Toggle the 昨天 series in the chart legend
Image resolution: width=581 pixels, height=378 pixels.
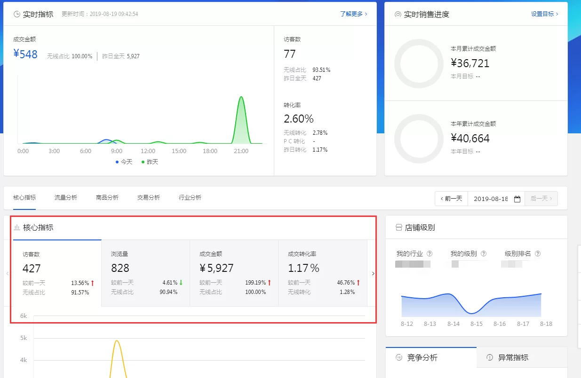[x=150, y=162]
